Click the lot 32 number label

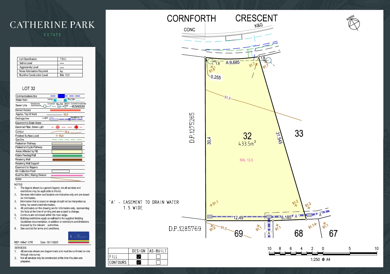coord(247,136)
